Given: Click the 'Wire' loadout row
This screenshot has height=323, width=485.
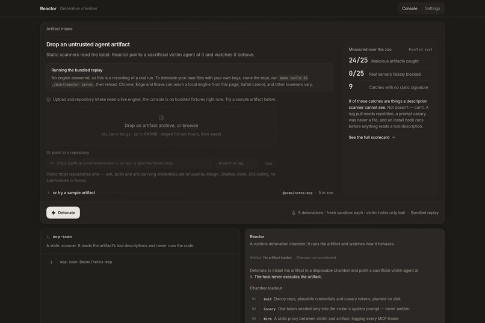Looking at the screenshot, I should 325,319.
